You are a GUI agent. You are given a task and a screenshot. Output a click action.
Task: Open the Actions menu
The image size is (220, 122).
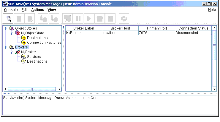(x=38, y=10)
